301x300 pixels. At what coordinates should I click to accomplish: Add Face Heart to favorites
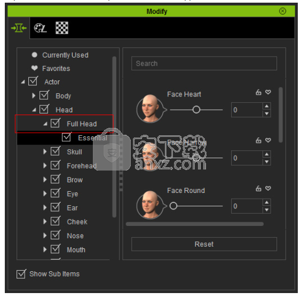coord(268,92)
